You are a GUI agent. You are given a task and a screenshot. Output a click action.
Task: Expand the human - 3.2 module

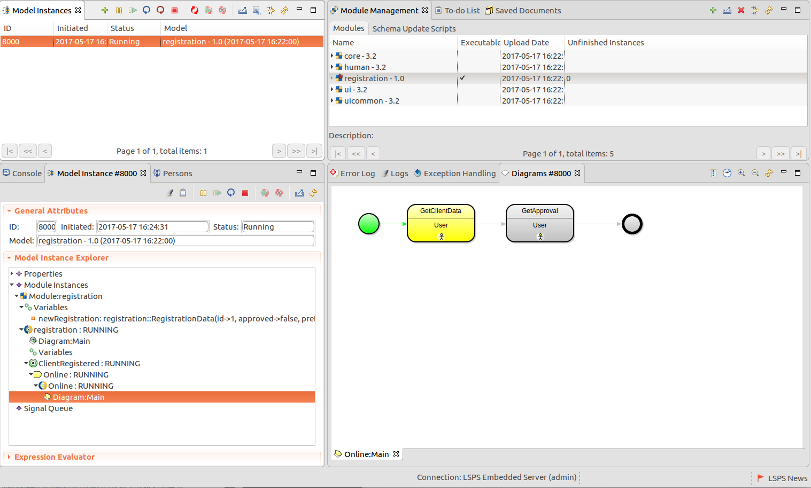(332, 67)
